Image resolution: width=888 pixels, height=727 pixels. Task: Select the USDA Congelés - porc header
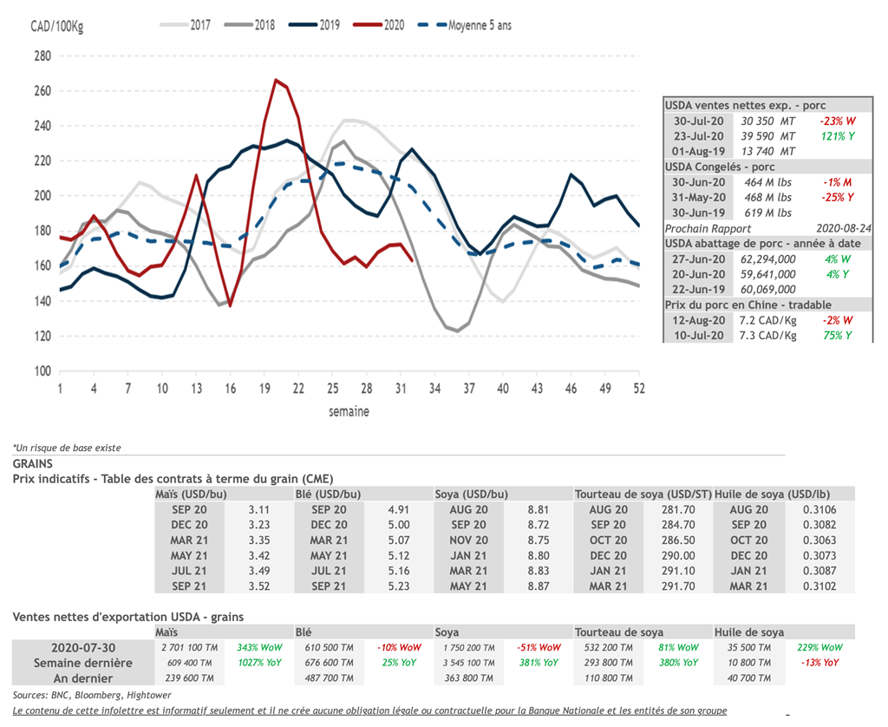click(x=720, y=166)
